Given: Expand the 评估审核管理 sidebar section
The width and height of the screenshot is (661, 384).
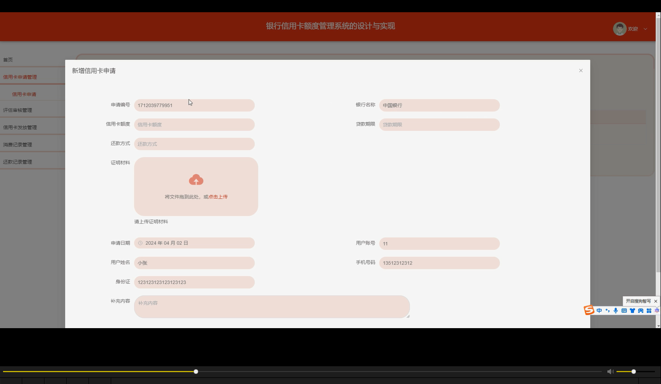Looking at the screenshot, I should coord(17,110).
